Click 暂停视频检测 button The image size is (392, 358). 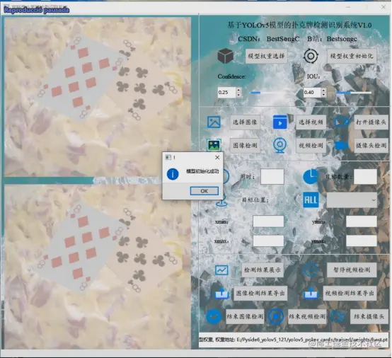(352, 270)
